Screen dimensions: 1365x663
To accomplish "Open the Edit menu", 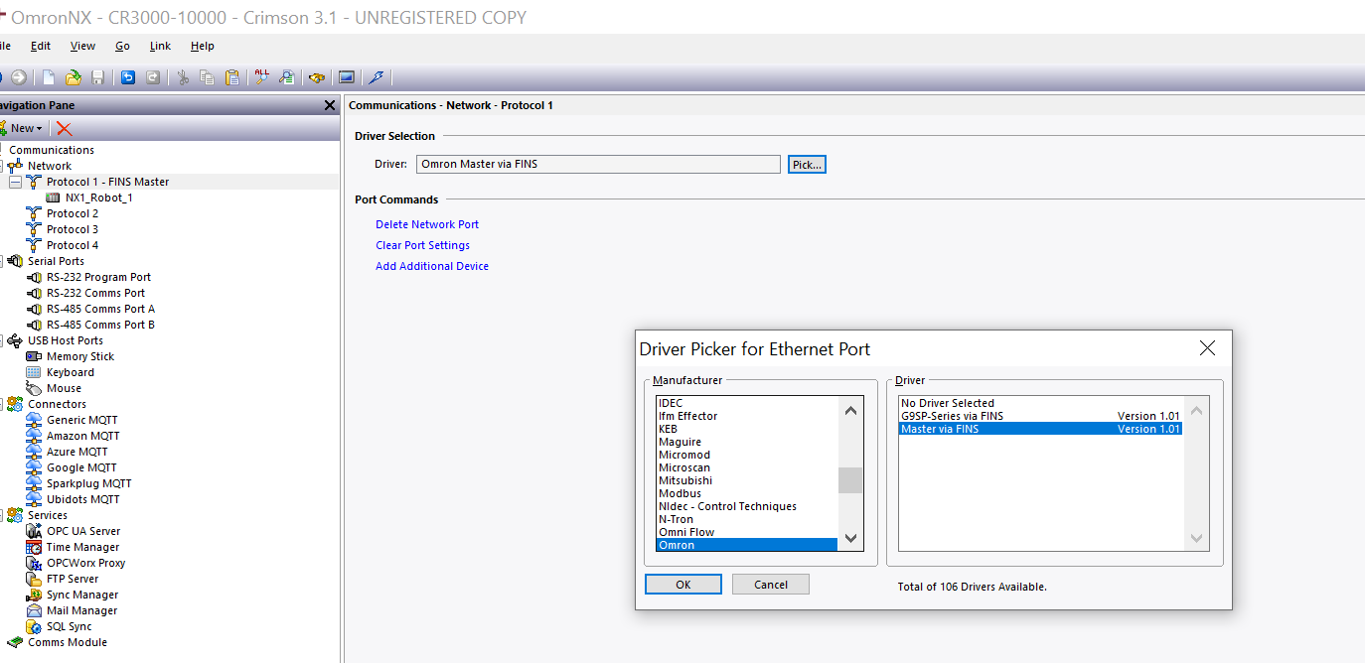I will coord(41,46).
